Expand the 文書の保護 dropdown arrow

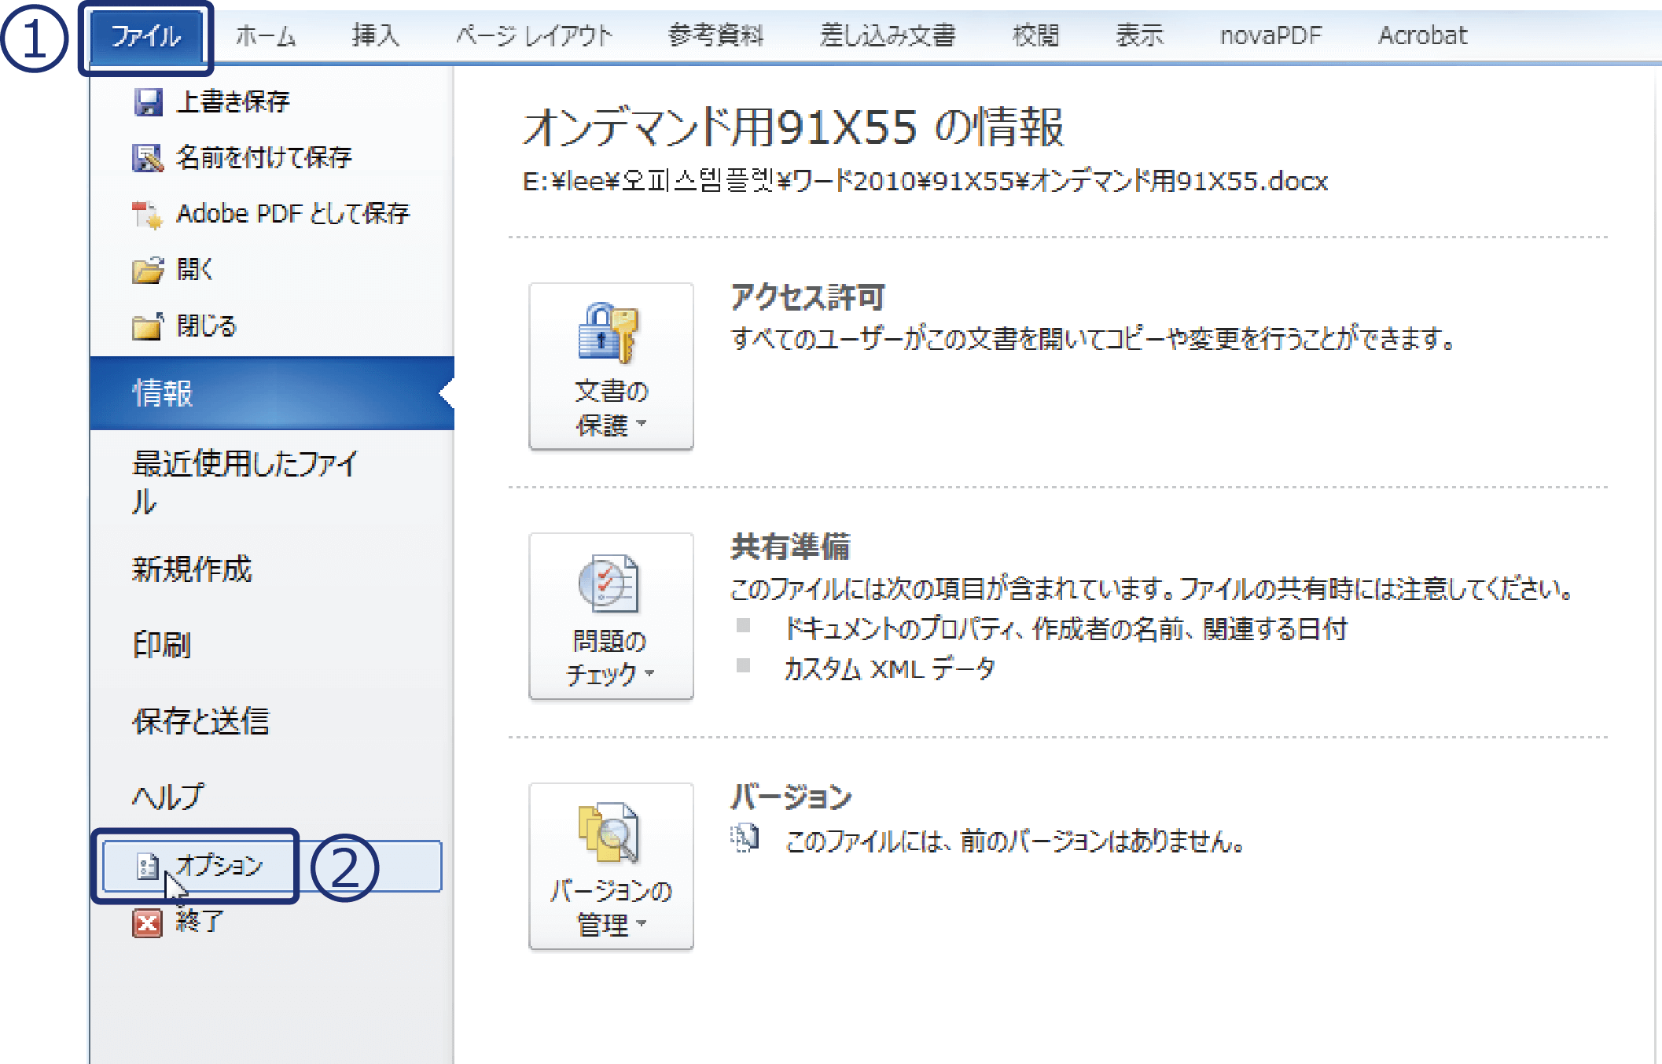[x=642, y=424]
